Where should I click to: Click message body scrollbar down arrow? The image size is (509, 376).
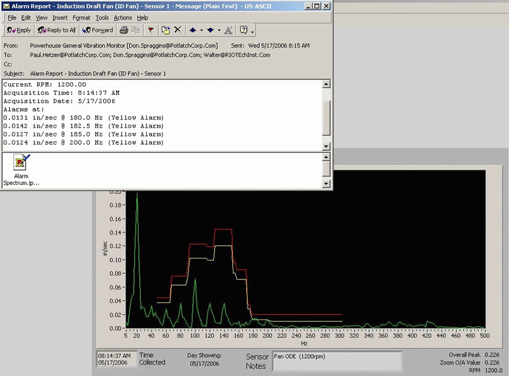(x=326, y=147)
